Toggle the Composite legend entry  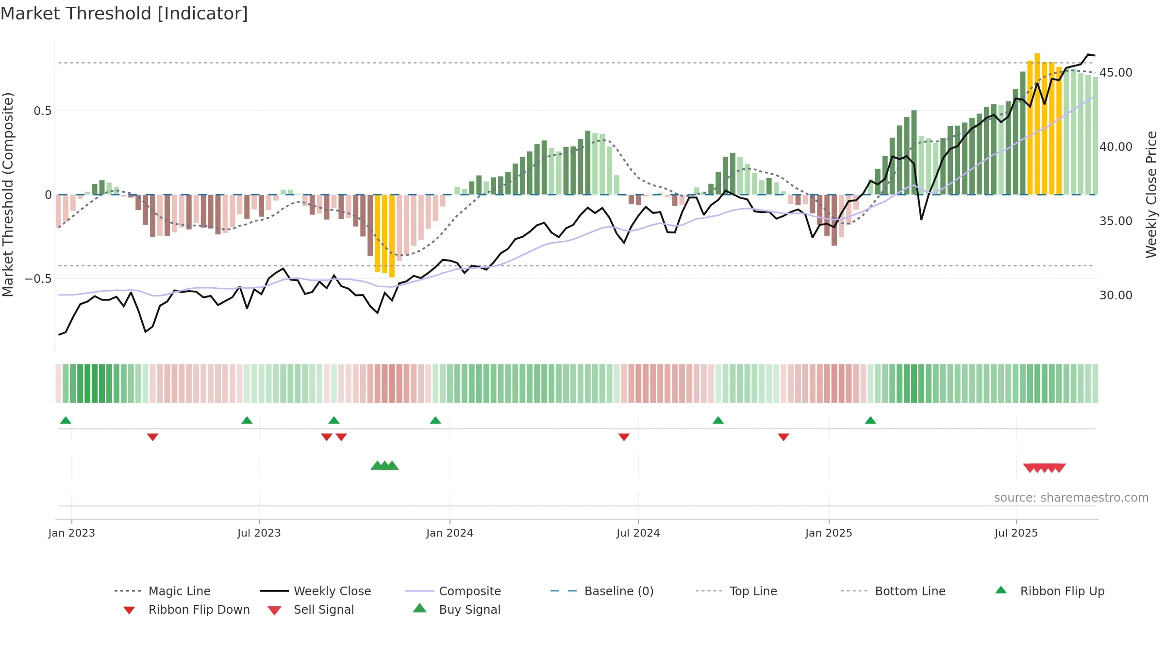pos(453,591)
